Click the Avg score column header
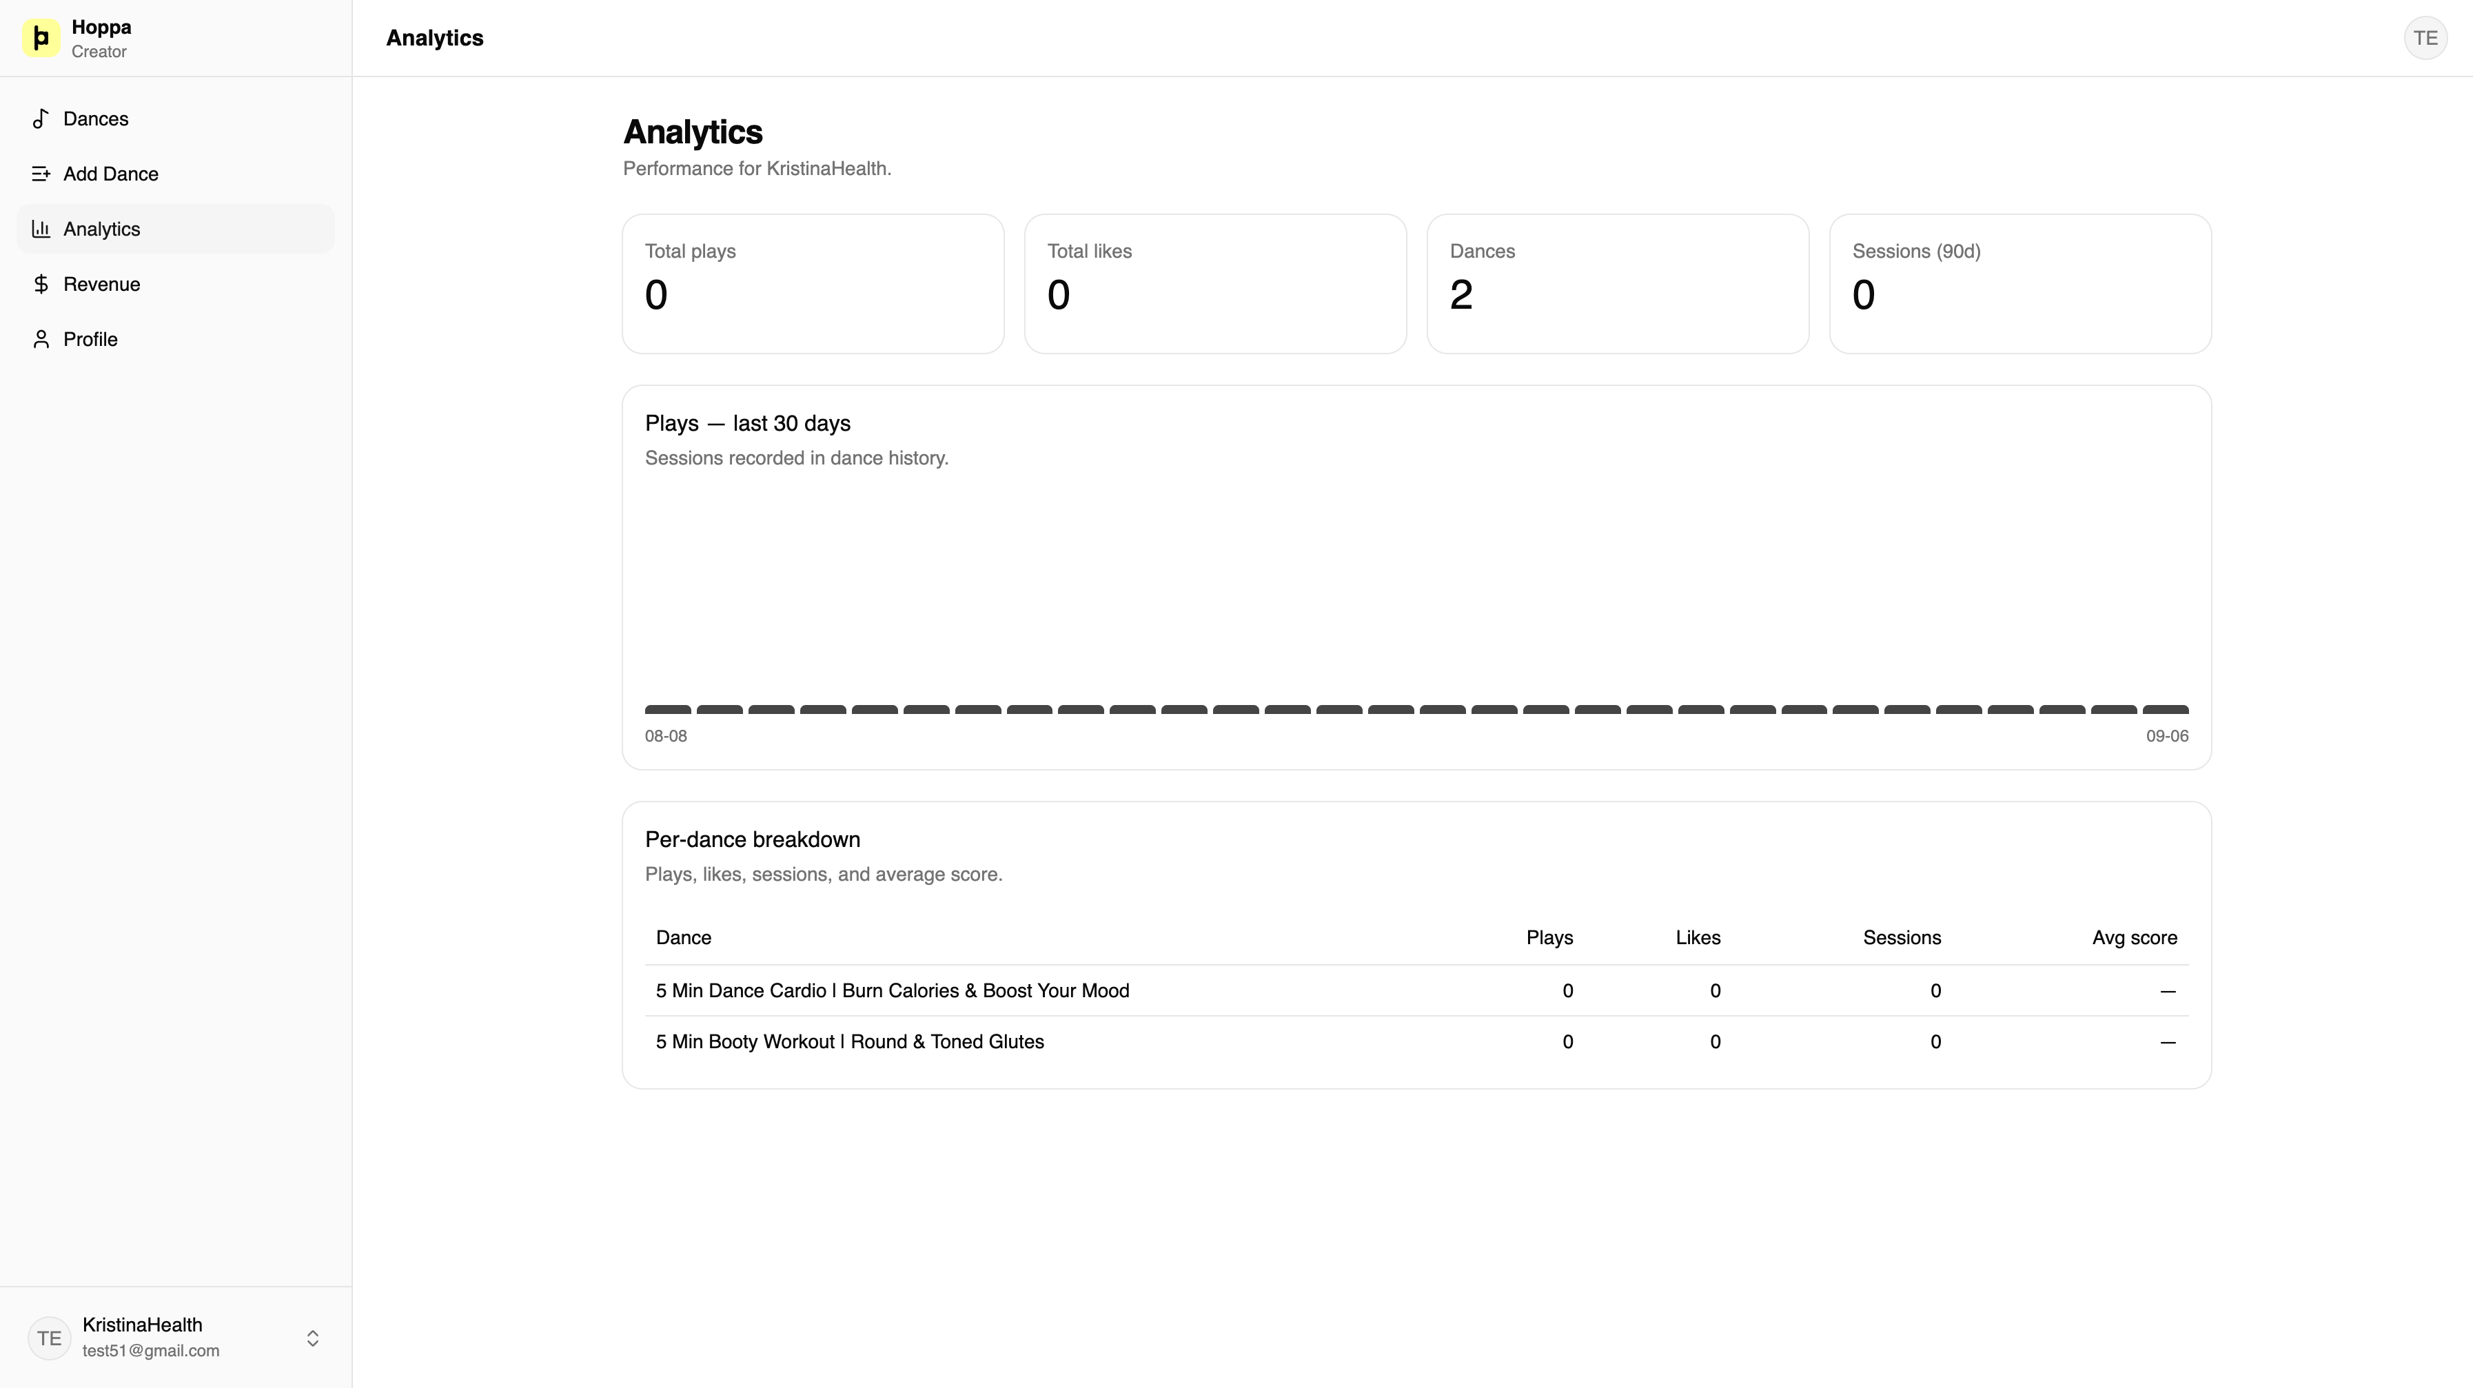Image resolution: width=2473 pixels, height=1388 pixels. point(2134,938)
